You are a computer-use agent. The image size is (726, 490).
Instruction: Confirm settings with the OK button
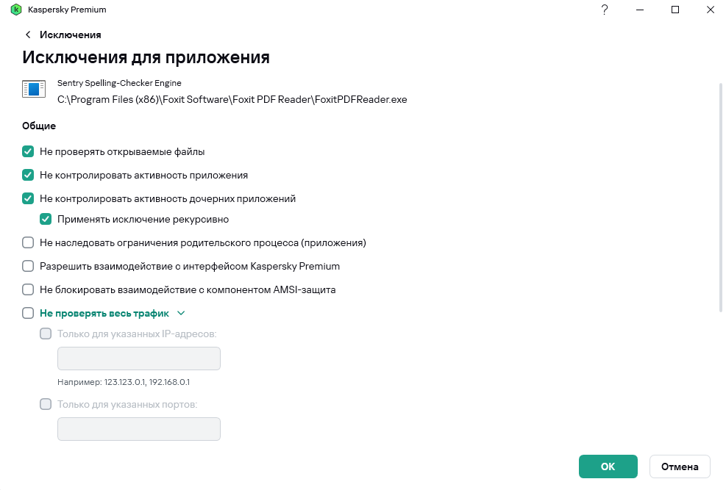point(608,466)
